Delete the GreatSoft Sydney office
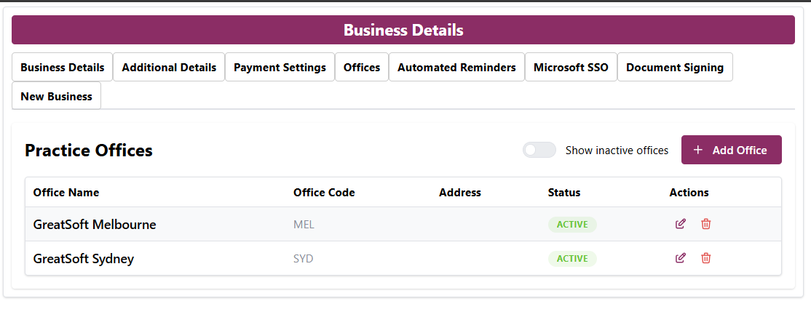The height and width of the screenshot is (309, 811). pos(705,258)
